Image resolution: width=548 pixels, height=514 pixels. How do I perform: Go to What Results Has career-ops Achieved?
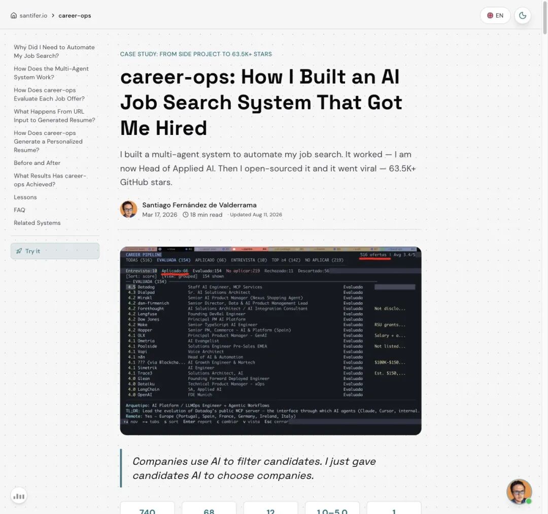point(50,180)
